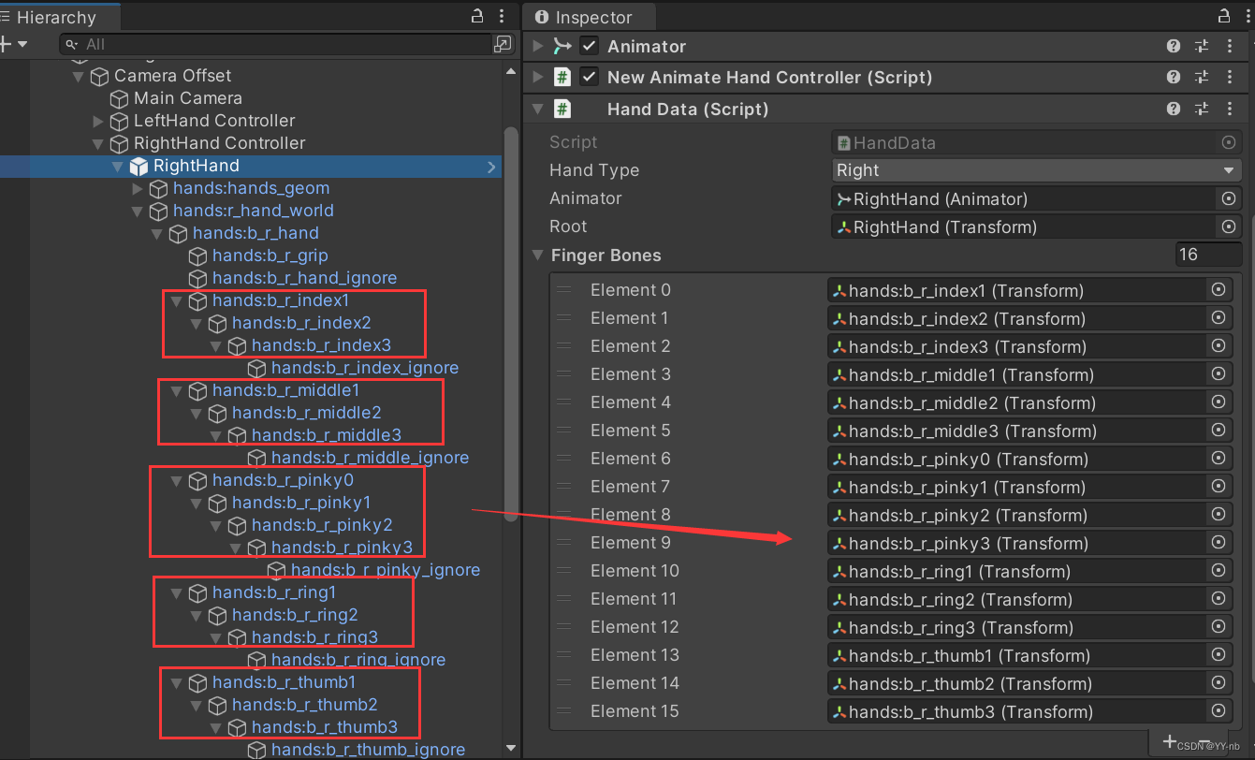Viewport: 1255px width, 760px height.
Task: Lock the Inspector panel
Action: click(1224, 16)
